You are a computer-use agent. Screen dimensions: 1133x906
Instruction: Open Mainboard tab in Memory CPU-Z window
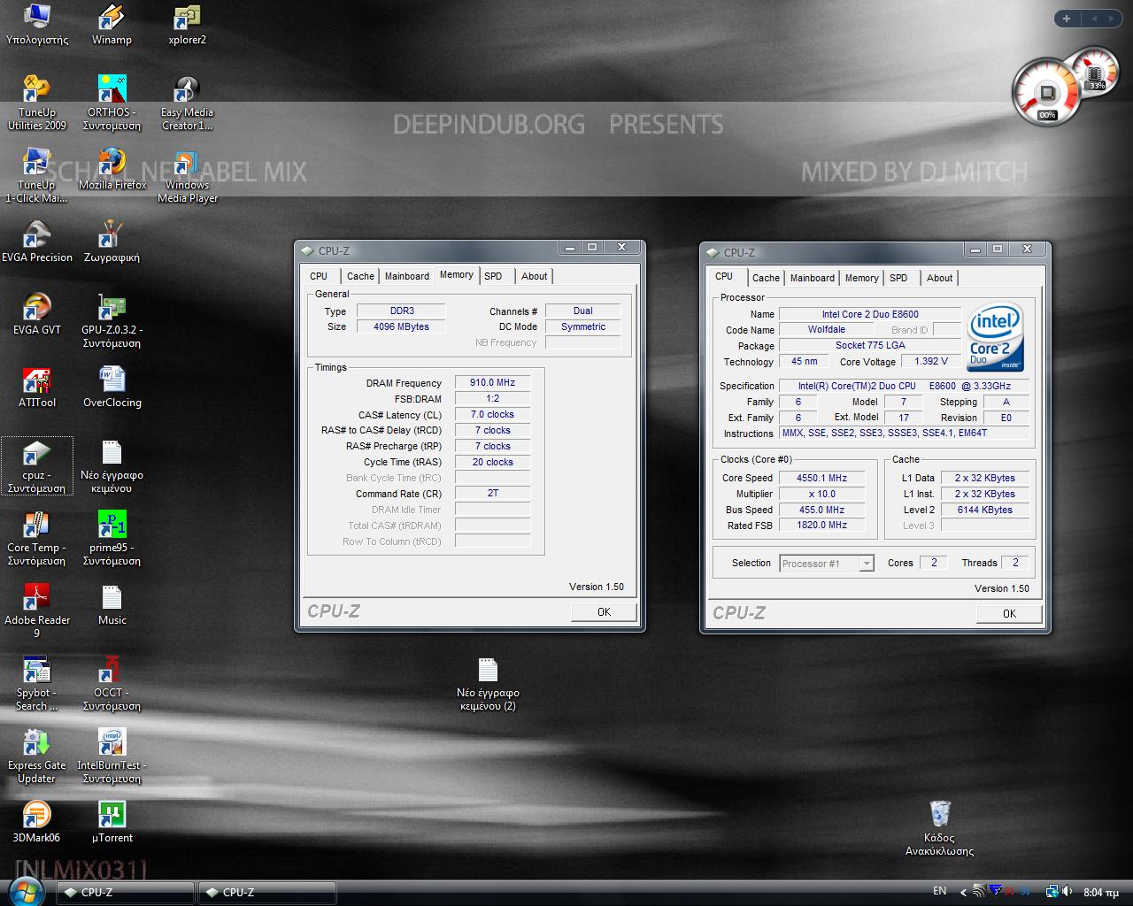(x=406, y=276)
